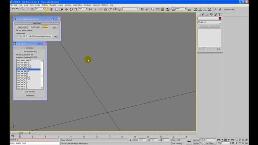Open the Graph Editors menu
The image size is (258, 145).
tap(78, 5)
